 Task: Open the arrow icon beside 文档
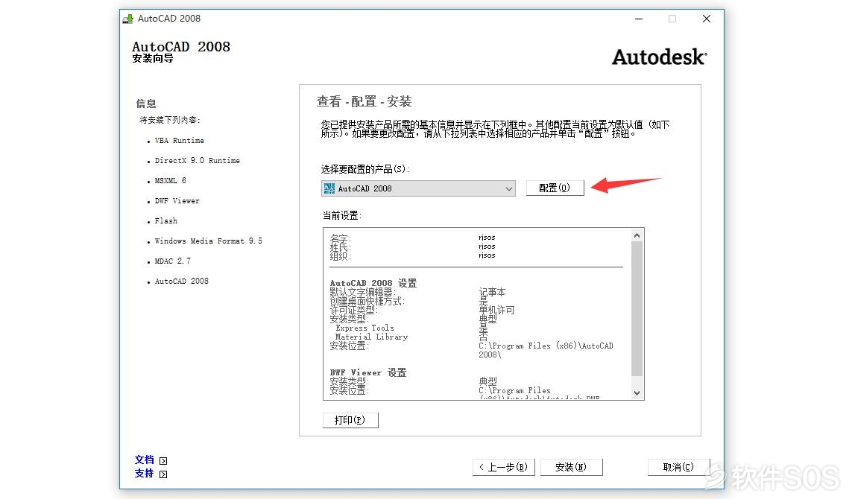coord(163,460)
